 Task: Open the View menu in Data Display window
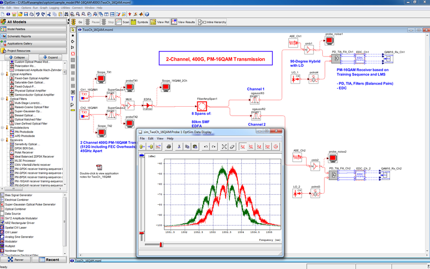tap(160, 138)
